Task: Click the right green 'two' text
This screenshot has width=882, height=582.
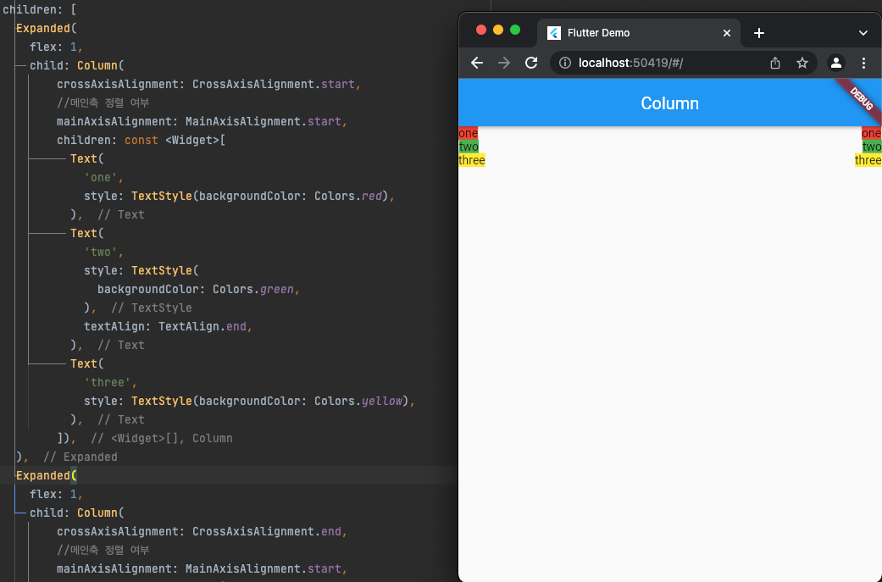Action: tap(872, 147)
